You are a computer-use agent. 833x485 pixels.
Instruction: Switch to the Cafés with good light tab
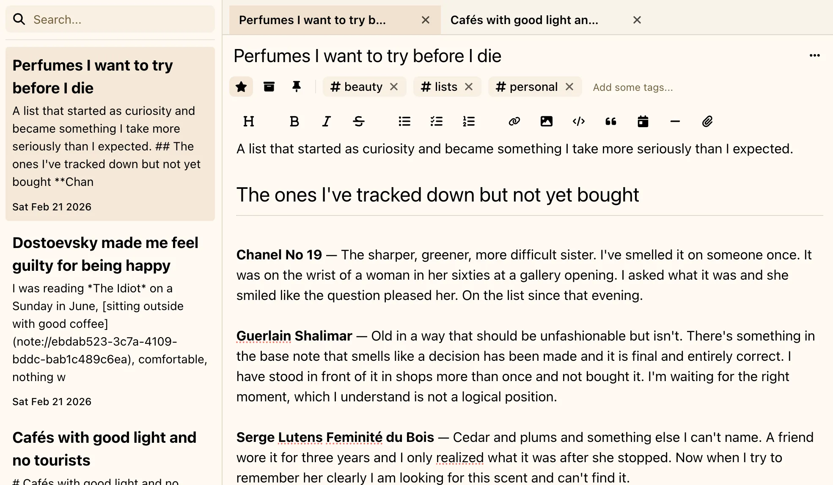pyautogui.click(x=525, y=20)
